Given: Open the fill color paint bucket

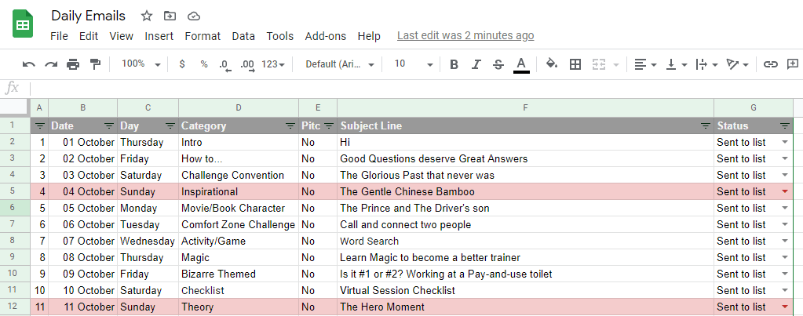Looking at the screenshot, I should pyautogui.click(x=552, y=64).
